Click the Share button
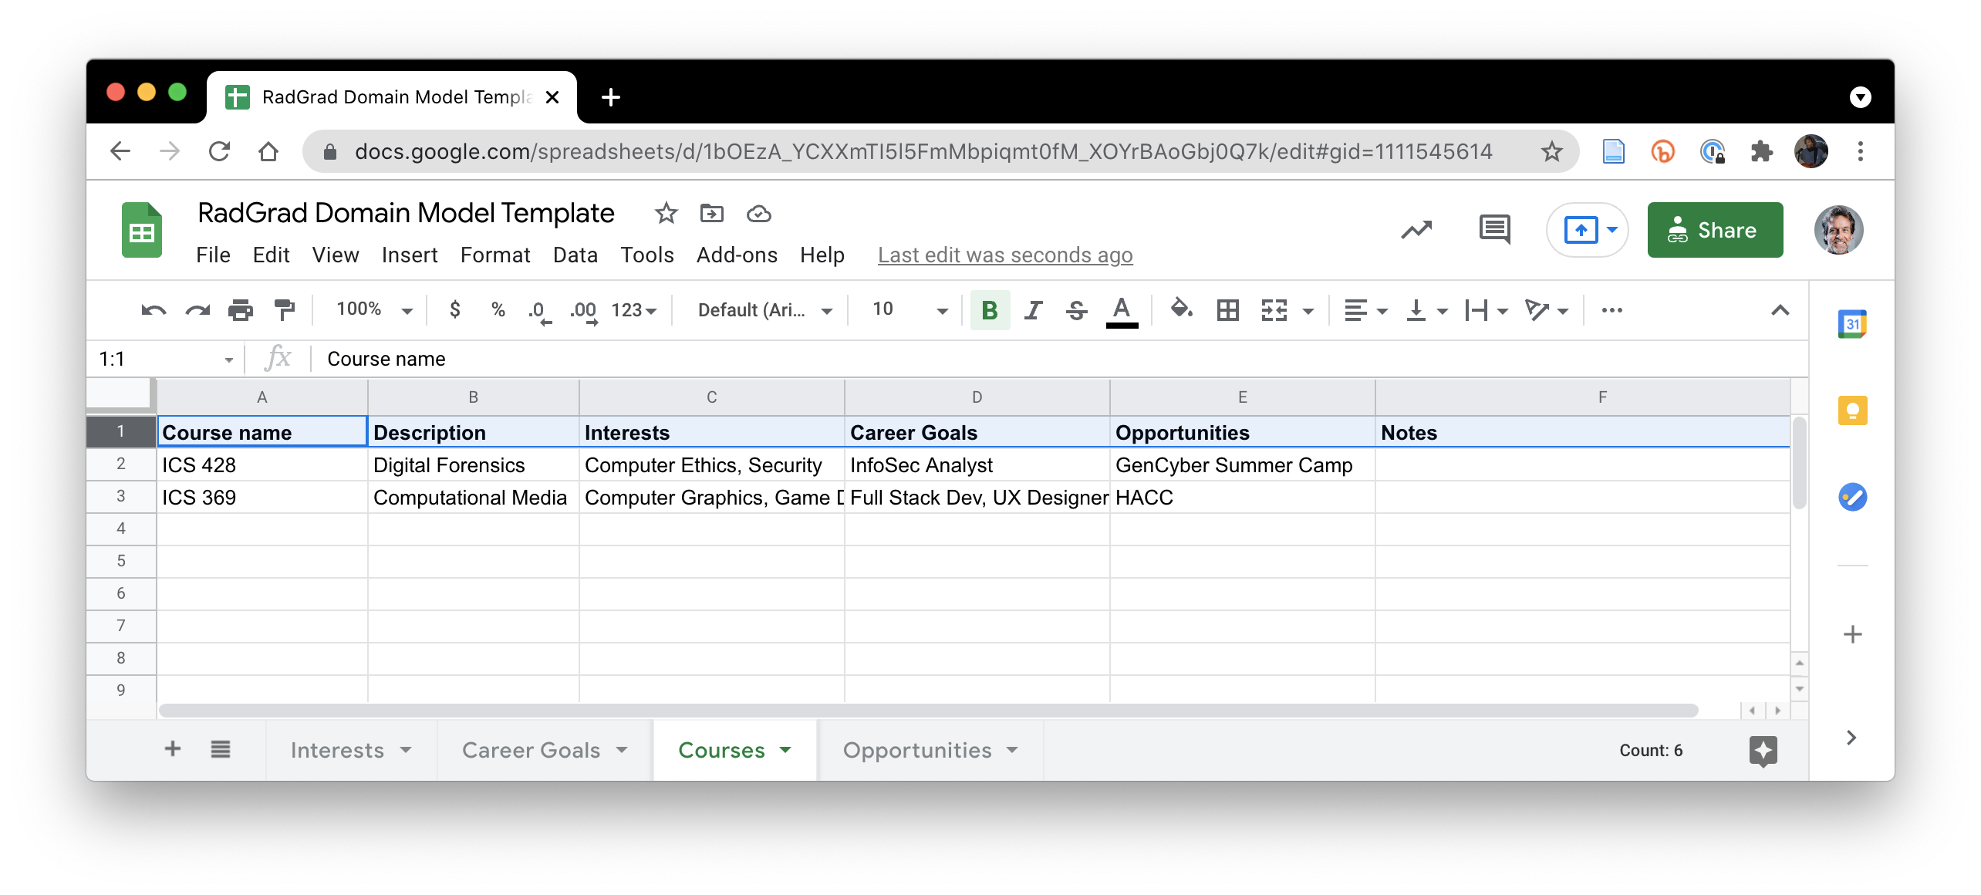 point(1715,230)
